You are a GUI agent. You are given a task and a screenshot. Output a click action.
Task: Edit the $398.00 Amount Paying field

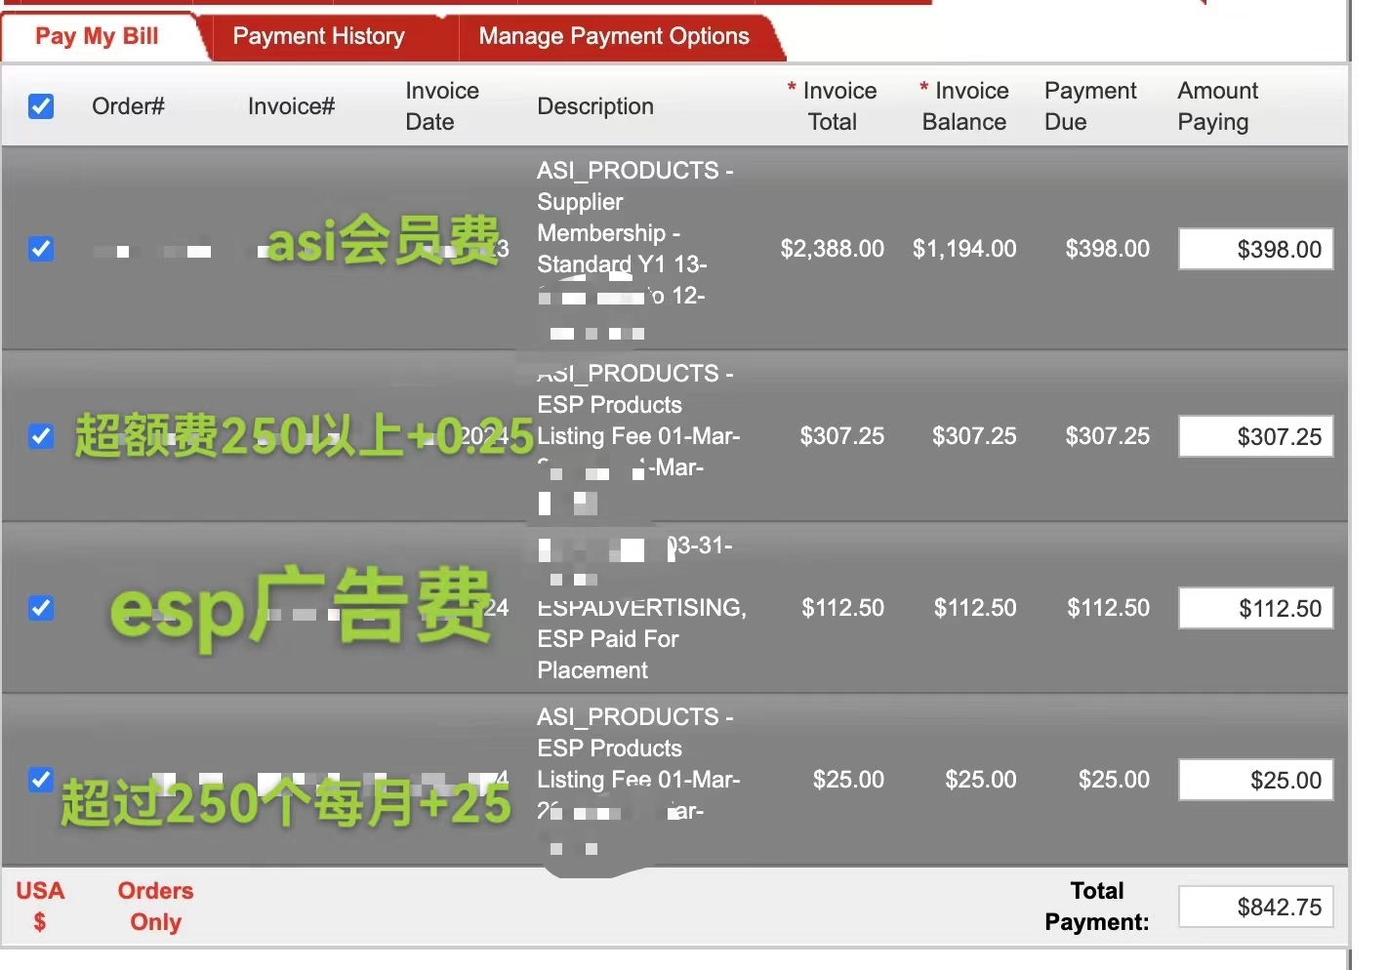click(1255, 249)
